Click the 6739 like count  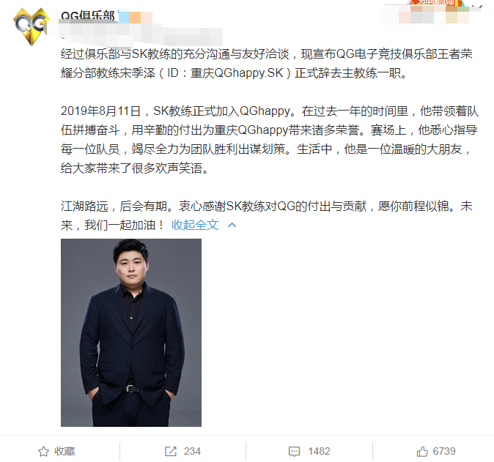pyautogui.click(x=444, y=451)
